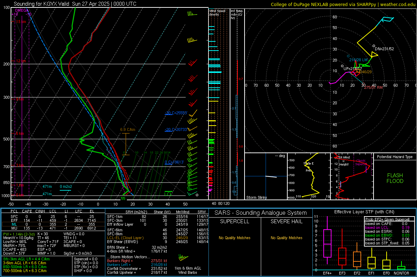The height and width of the screenshot is (277, 417).
Task: Click the 'Prob EF2+ Given Supercell' legend header
Action: [387, 219]
